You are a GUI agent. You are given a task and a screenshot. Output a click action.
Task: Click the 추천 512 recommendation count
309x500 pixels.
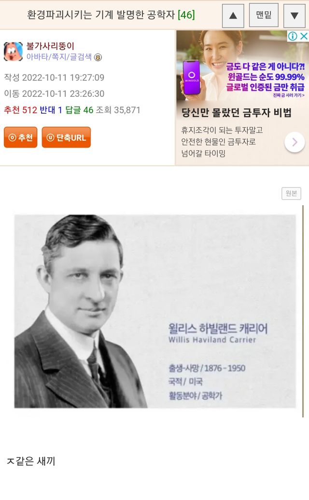(21, 110)
